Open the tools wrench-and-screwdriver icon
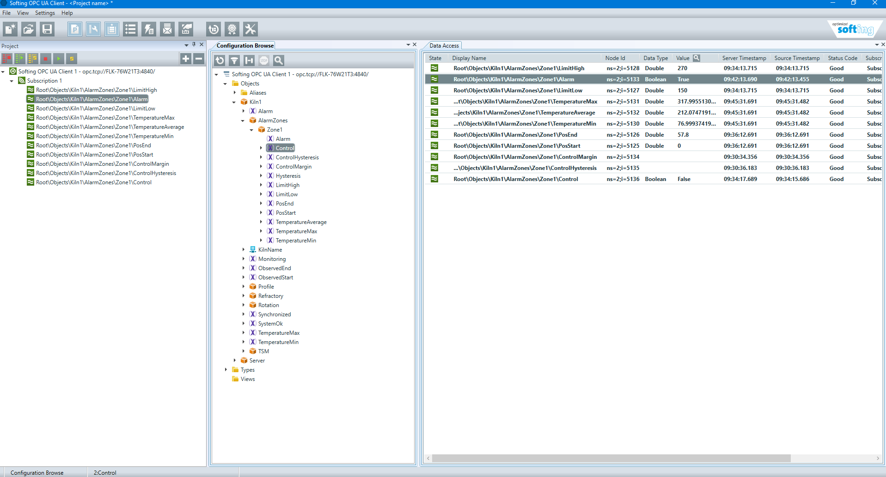 click(251, 30)
